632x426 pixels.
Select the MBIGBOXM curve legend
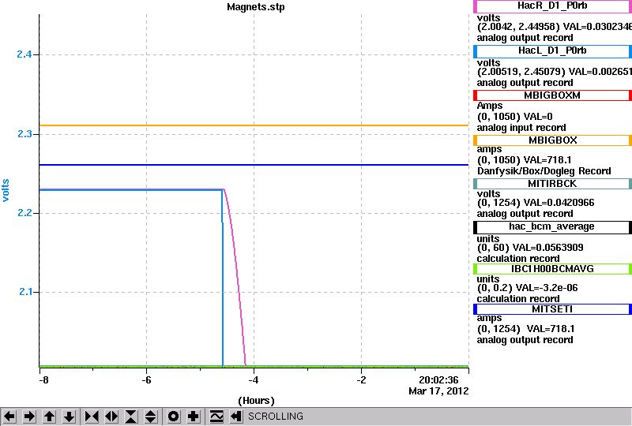552,95
